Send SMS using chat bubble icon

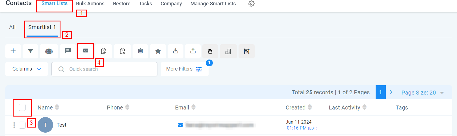pyautogui.click(x=68, y=51)
